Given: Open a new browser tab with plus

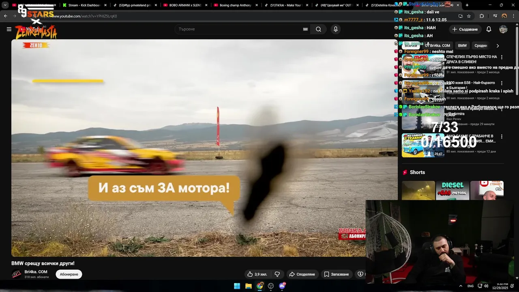Looking at the screenshot, I should [467, 5].
